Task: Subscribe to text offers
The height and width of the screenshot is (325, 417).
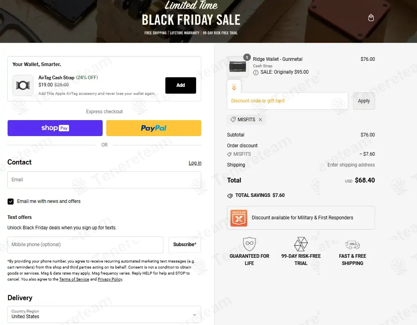Action: pos(185,245)
